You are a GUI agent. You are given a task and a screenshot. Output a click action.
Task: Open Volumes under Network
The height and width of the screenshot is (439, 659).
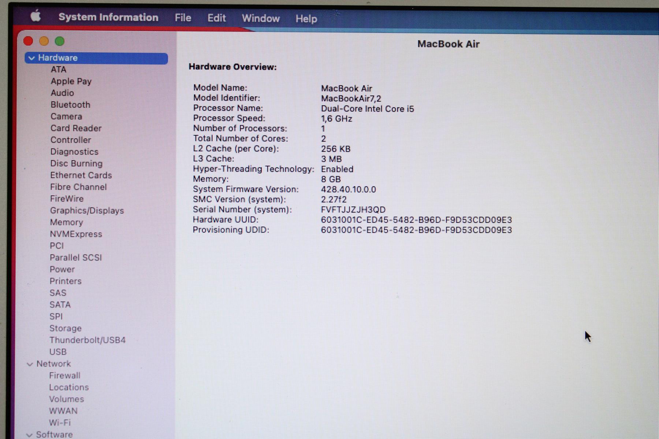pyautogui.click(x=66, y=399)
